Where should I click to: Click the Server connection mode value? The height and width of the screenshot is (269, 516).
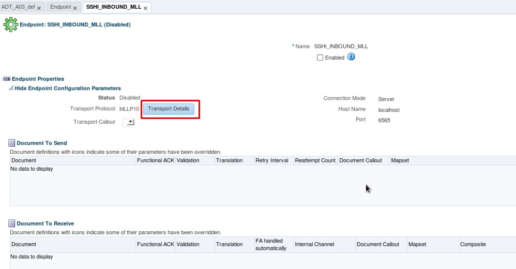point(386,99)
